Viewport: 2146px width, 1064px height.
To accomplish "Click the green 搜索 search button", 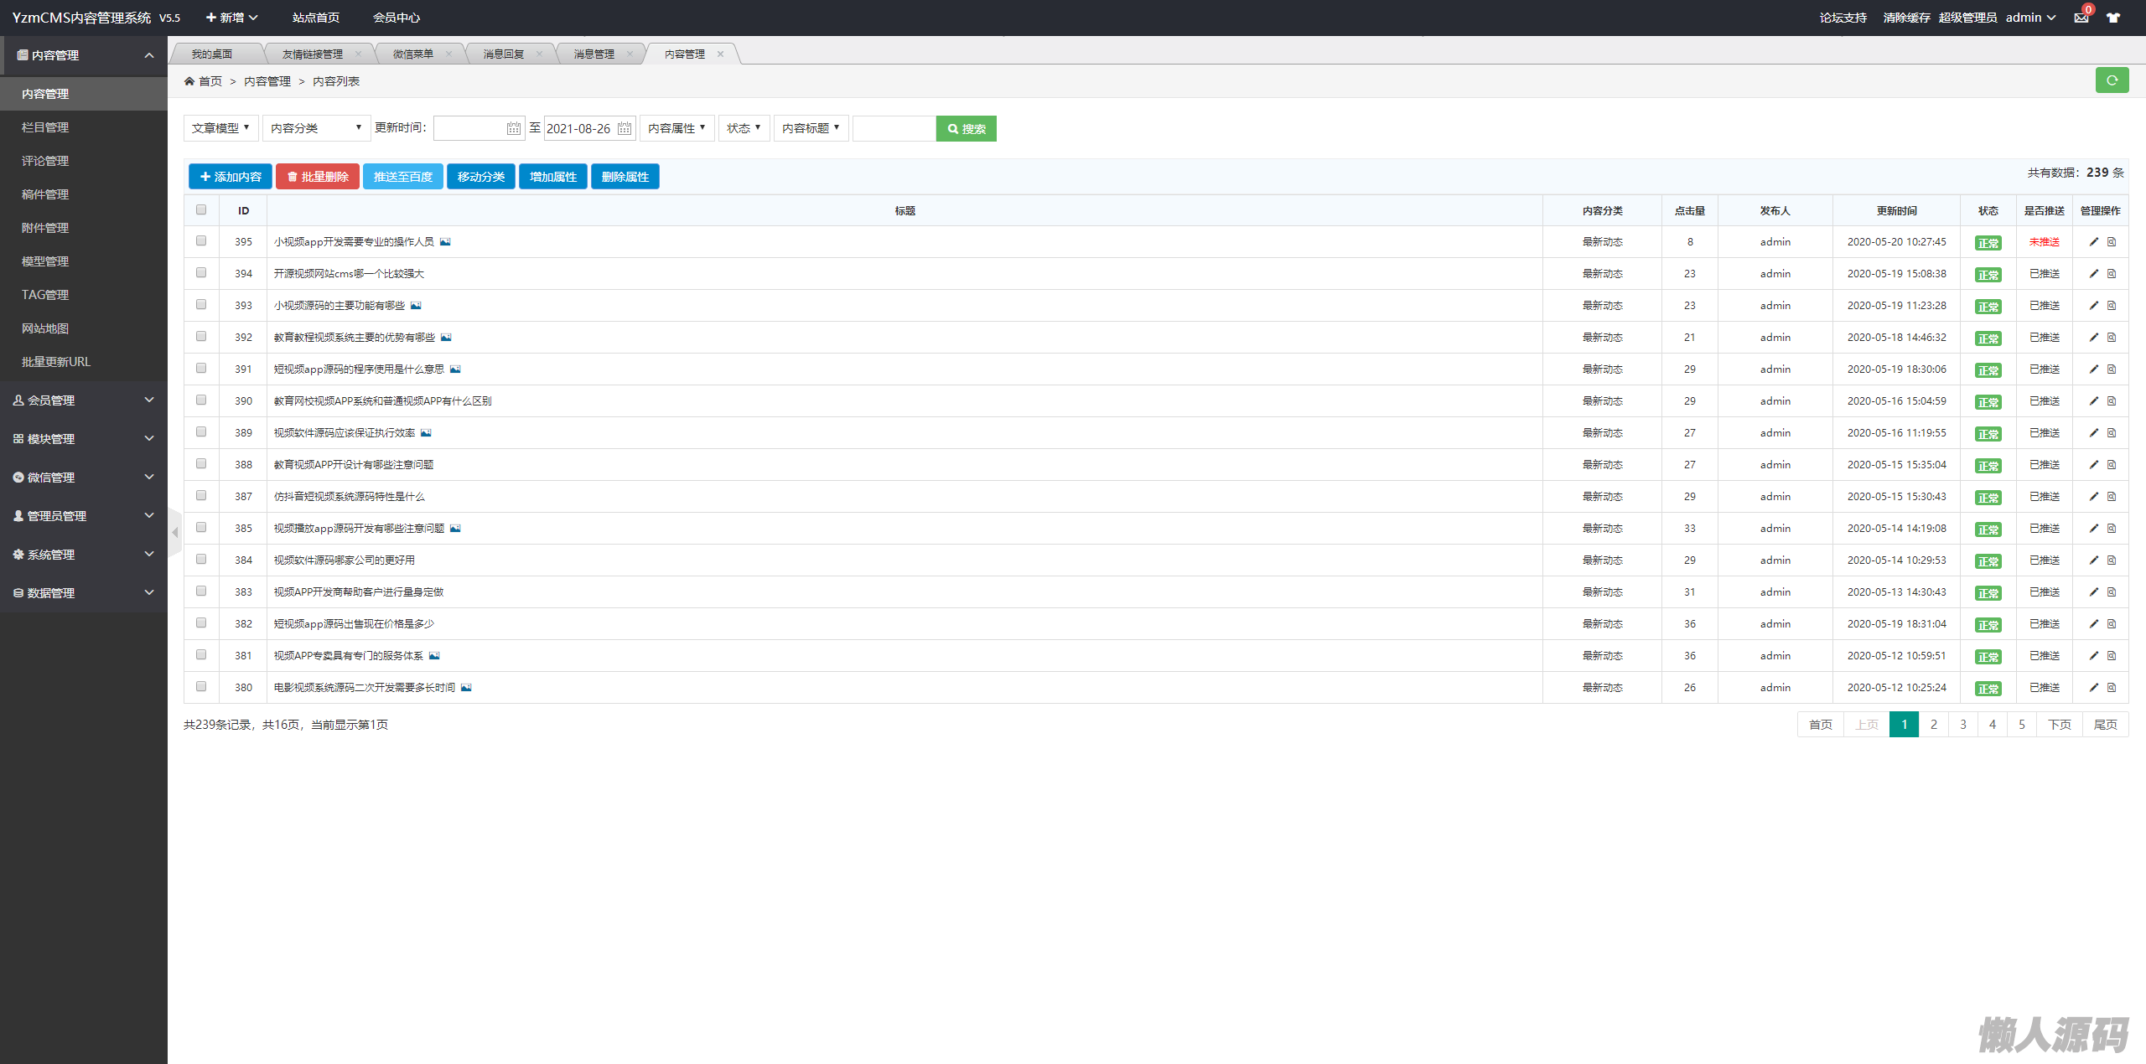I will [966, 129].
